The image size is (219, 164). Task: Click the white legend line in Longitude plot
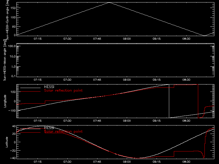click(x=30, y=88)
